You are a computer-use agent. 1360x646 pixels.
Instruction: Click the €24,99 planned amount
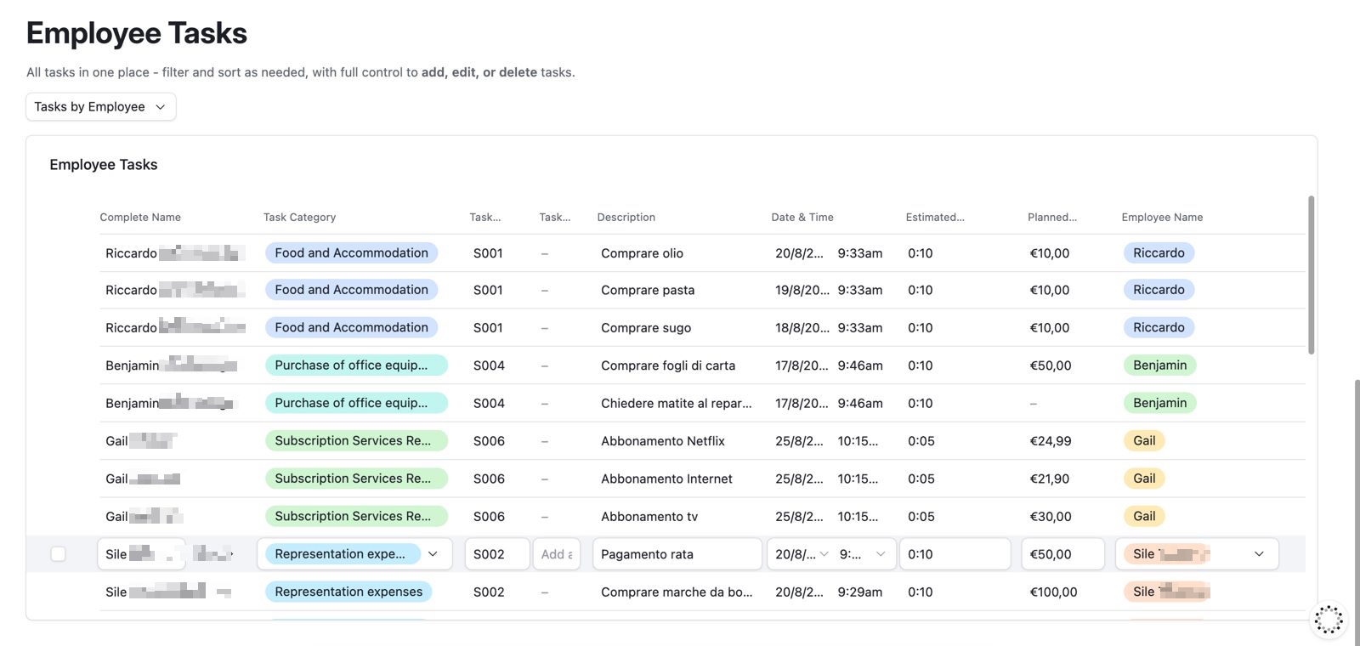(x=1051, y=441)
